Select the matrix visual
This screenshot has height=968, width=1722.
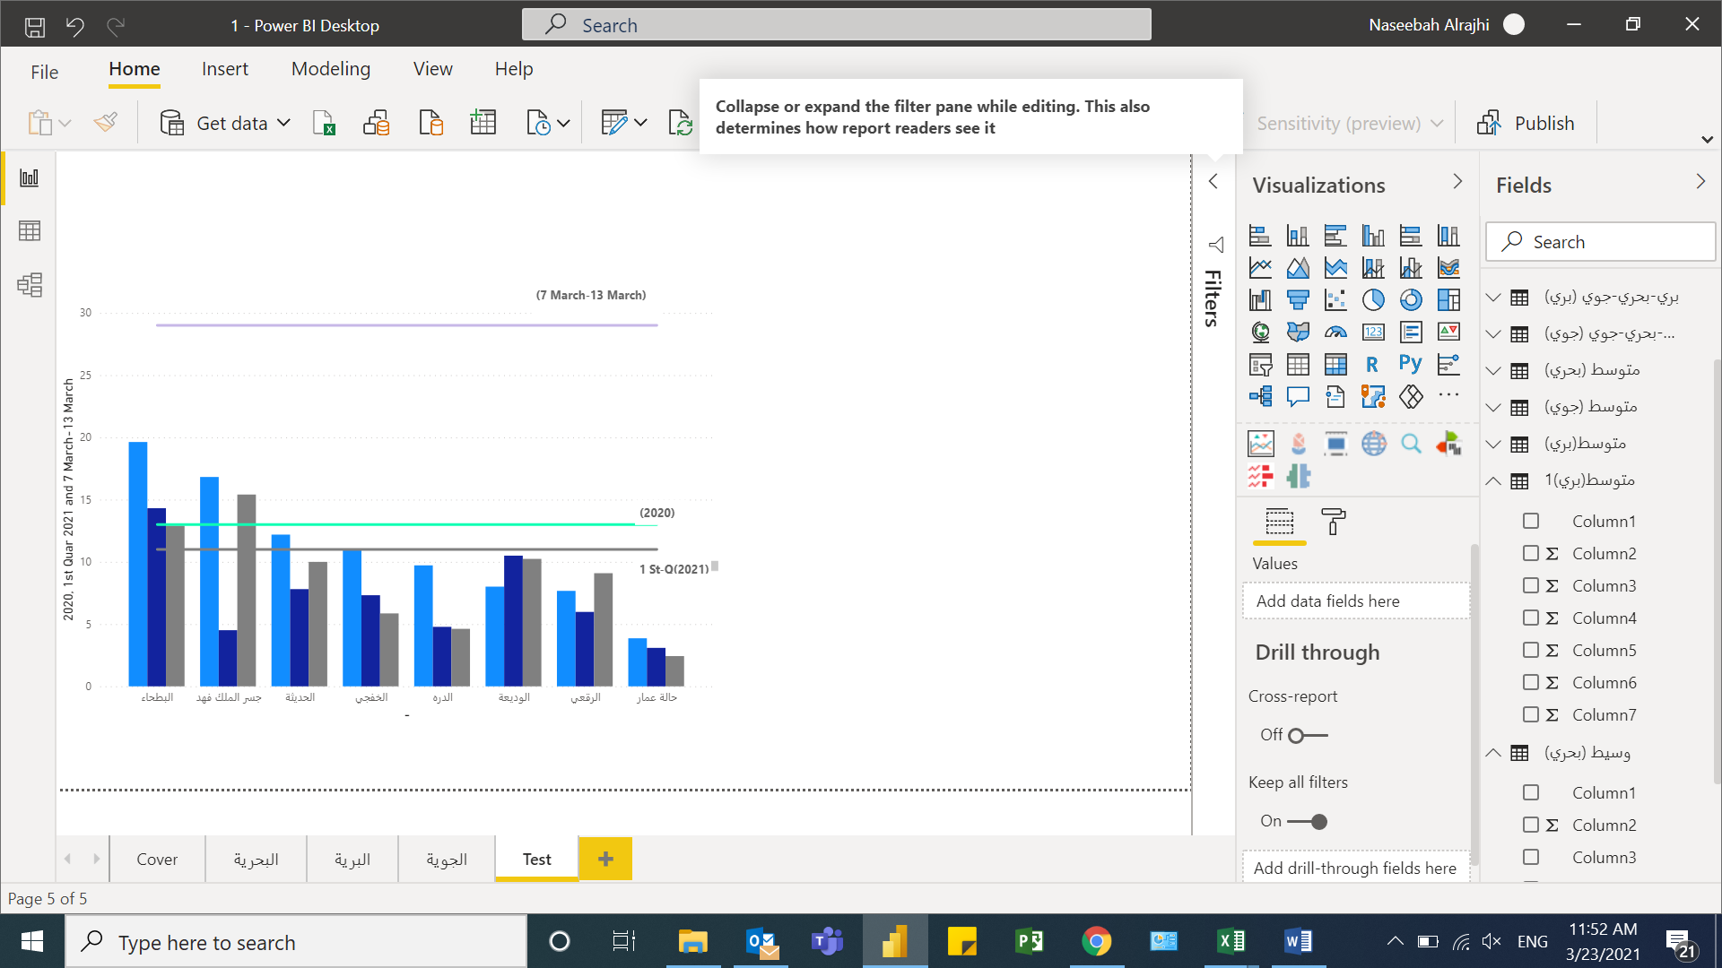pos(1335,365)
